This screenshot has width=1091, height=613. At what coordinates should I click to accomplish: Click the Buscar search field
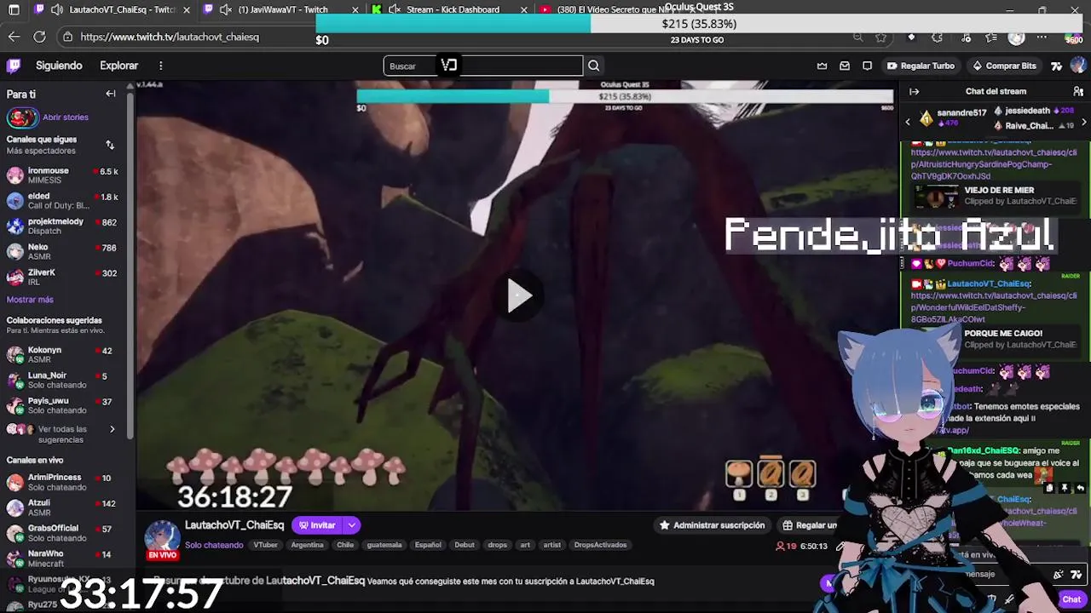tap(482, 66)
